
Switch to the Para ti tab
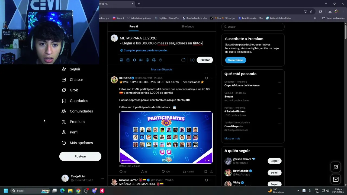coord(133,27)
